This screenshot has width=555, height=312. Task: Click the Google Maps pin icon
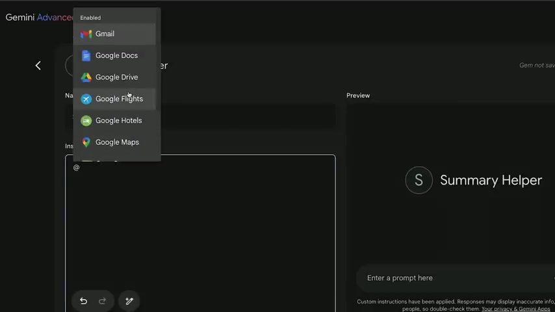pos(86,142)
